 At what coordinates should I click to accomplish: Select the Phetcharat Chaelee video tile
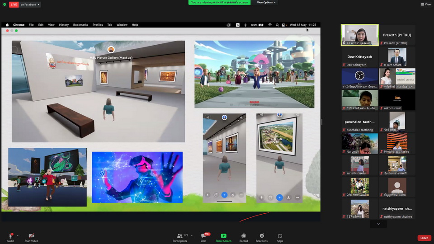[x=397, y=144]
